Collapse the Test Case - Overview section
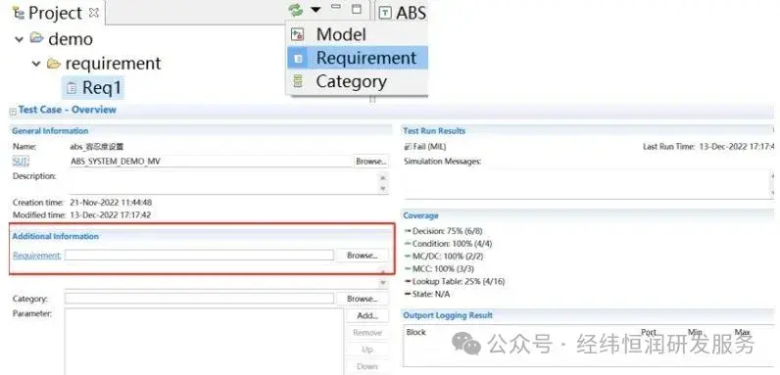The image size is (780, 375). [x=13, y=112]
